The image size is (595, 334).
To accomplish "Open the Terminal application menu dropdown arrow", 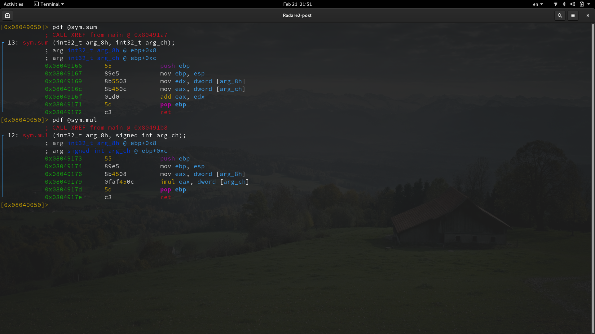I will [x=63, y=4].
